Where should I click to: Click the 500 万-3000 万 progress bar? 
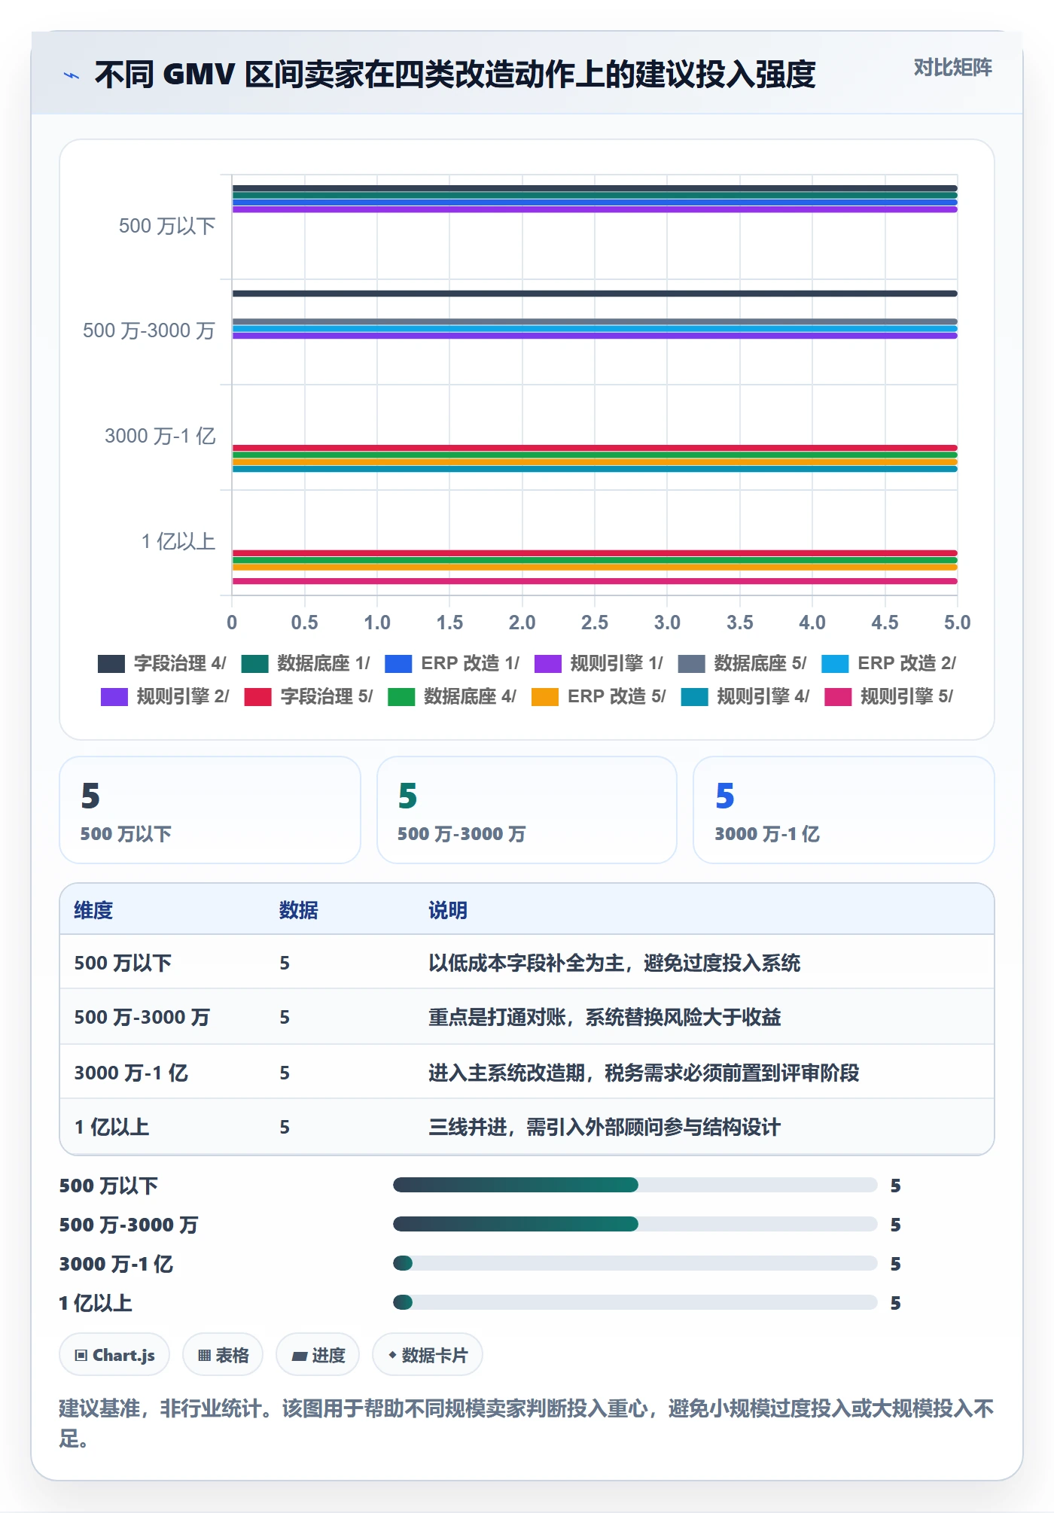[x=635, y=1224]
